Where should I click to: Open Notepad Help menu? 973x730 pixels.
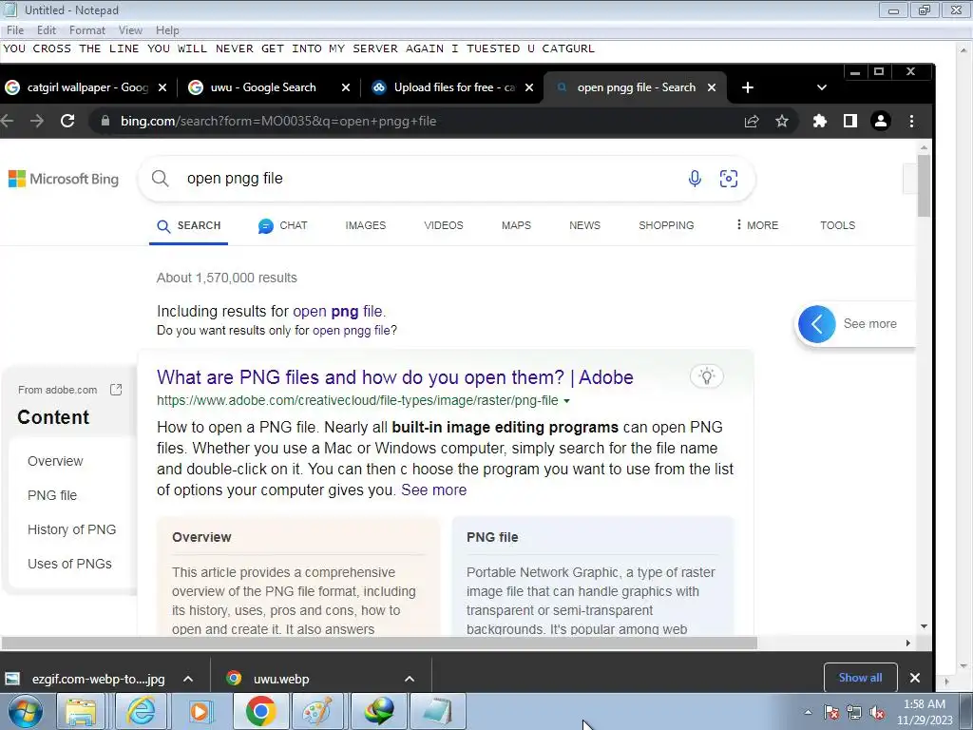(167, 30)
